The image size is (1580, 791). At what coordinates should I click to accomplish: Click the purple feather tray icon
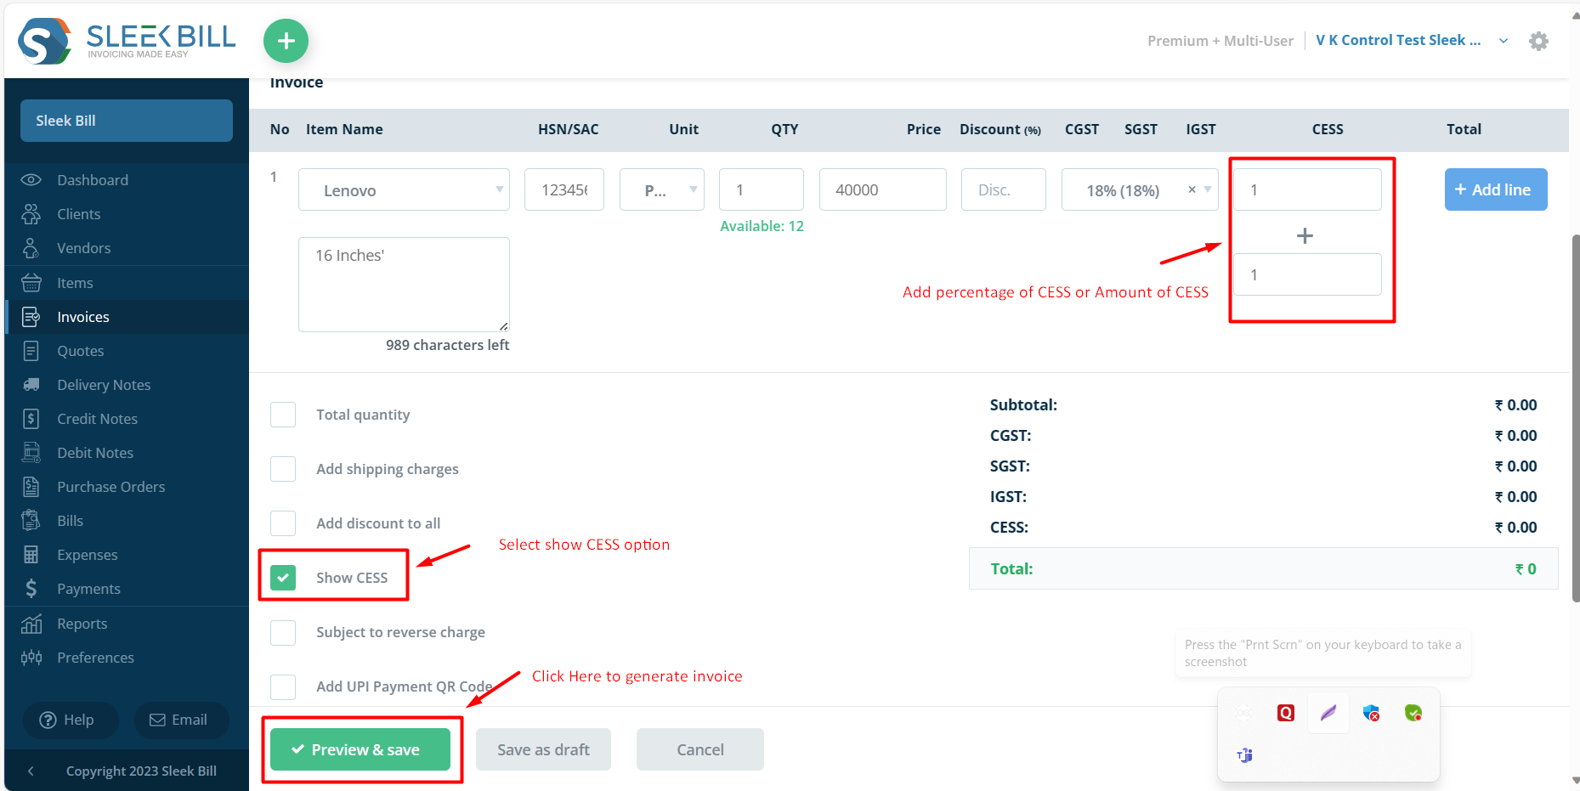pos(1328,713)
